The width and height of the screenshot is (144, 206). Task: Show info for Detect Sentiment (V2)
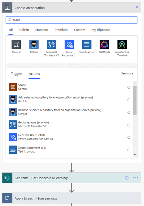(129, 150)
